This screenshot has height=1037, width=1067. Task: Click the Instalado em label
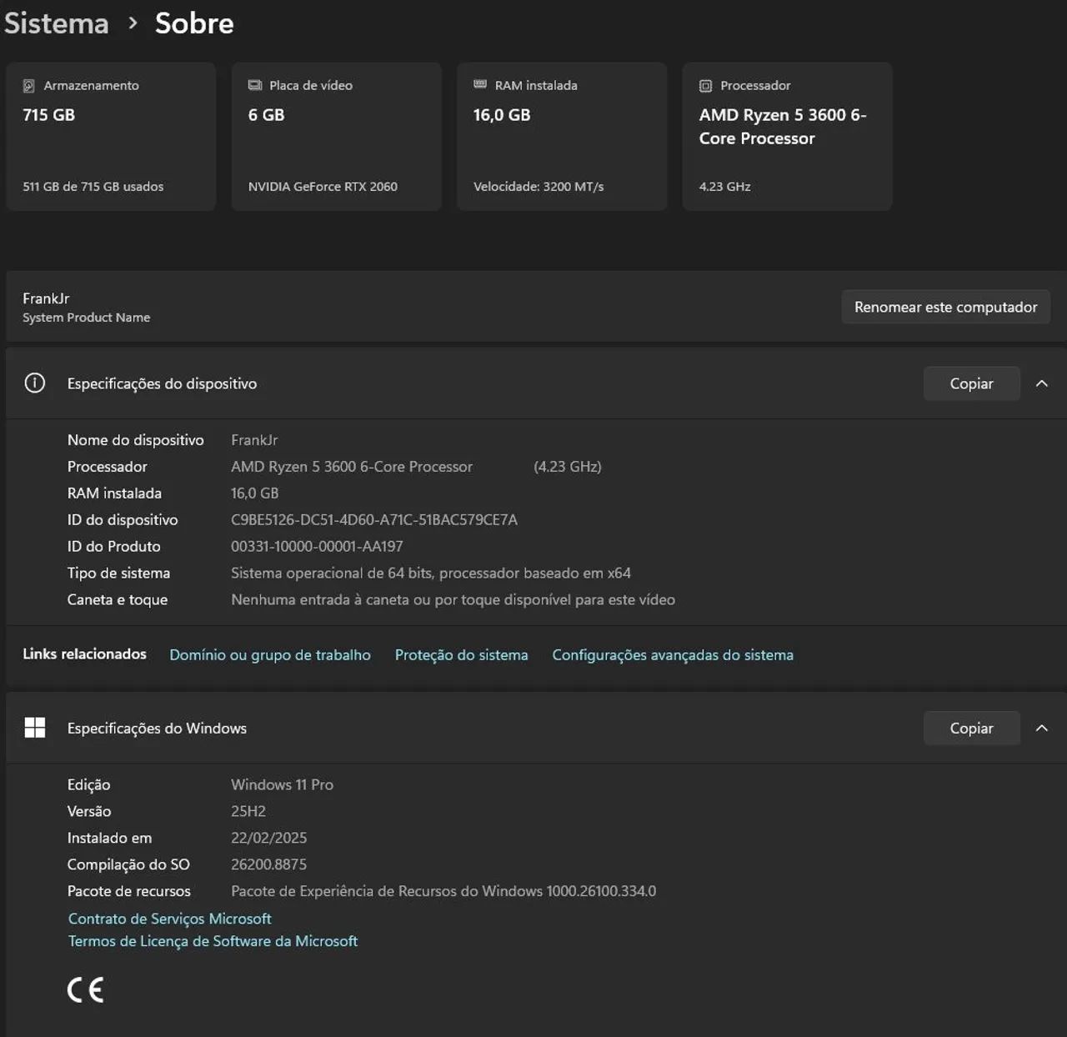(x=110, y=839)
